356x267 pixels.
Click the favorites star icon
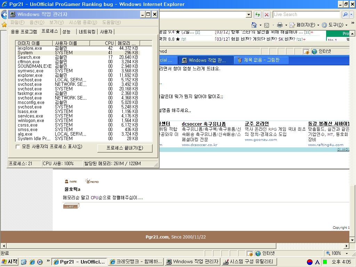(x=4, y=25)
